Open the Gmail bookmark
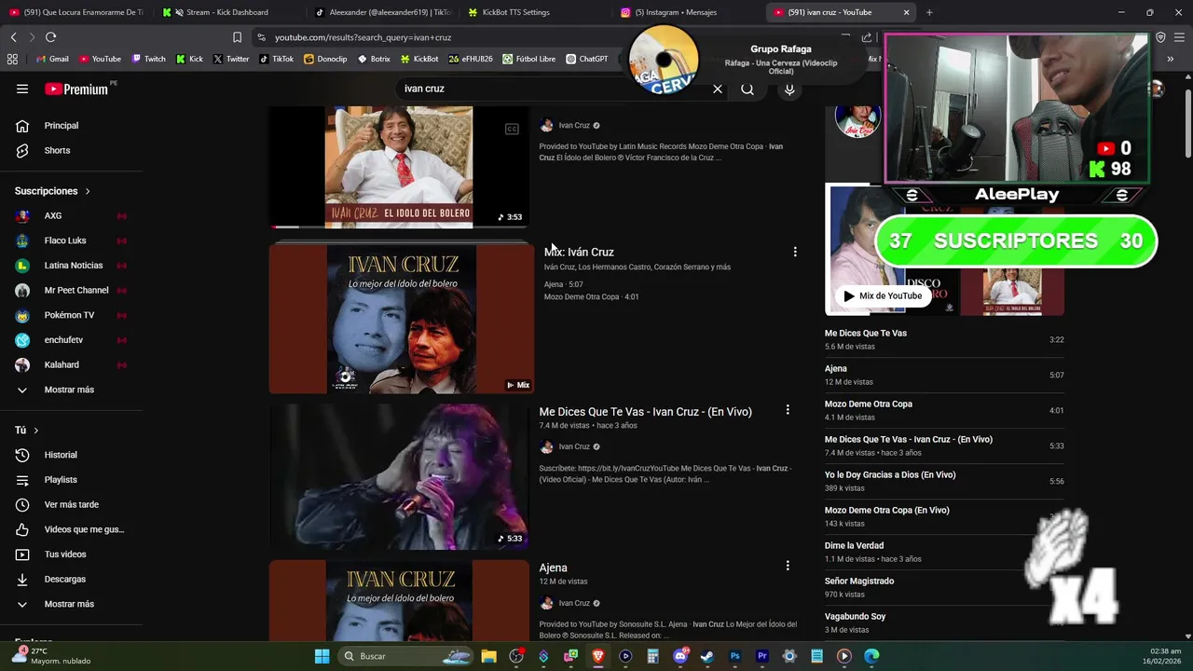Viewport: 1193px width, 671px height. click(x=51, y=59)
